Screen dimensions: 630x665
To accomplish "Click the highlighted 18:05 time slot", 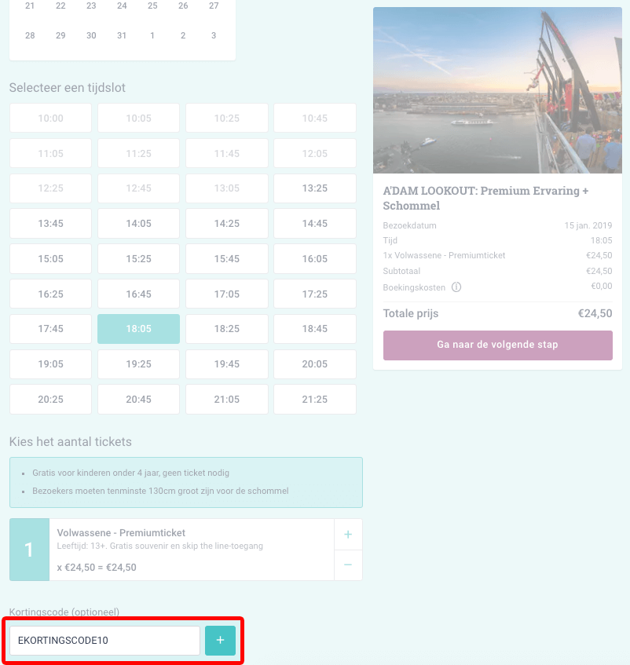I will pyautogui.click(x=139, y=329).
